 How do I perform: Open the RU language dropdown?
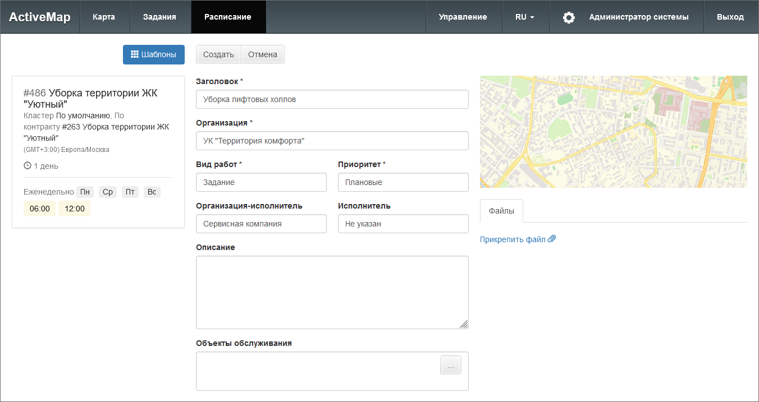click(525, 17)
